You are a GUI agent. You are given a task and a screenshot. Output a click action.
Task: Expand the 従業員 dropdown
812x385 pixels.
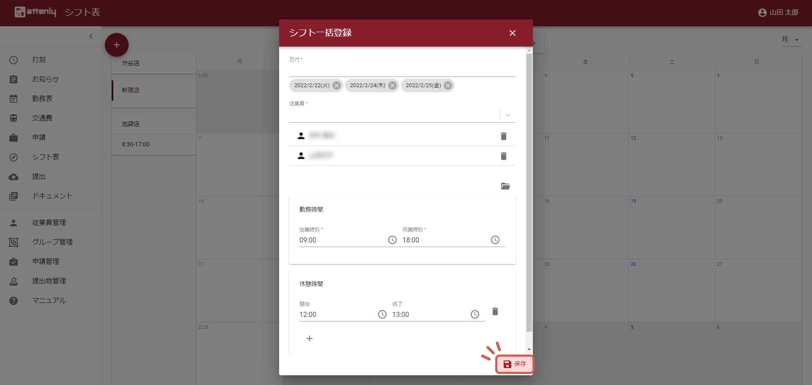tap(508, 115)
